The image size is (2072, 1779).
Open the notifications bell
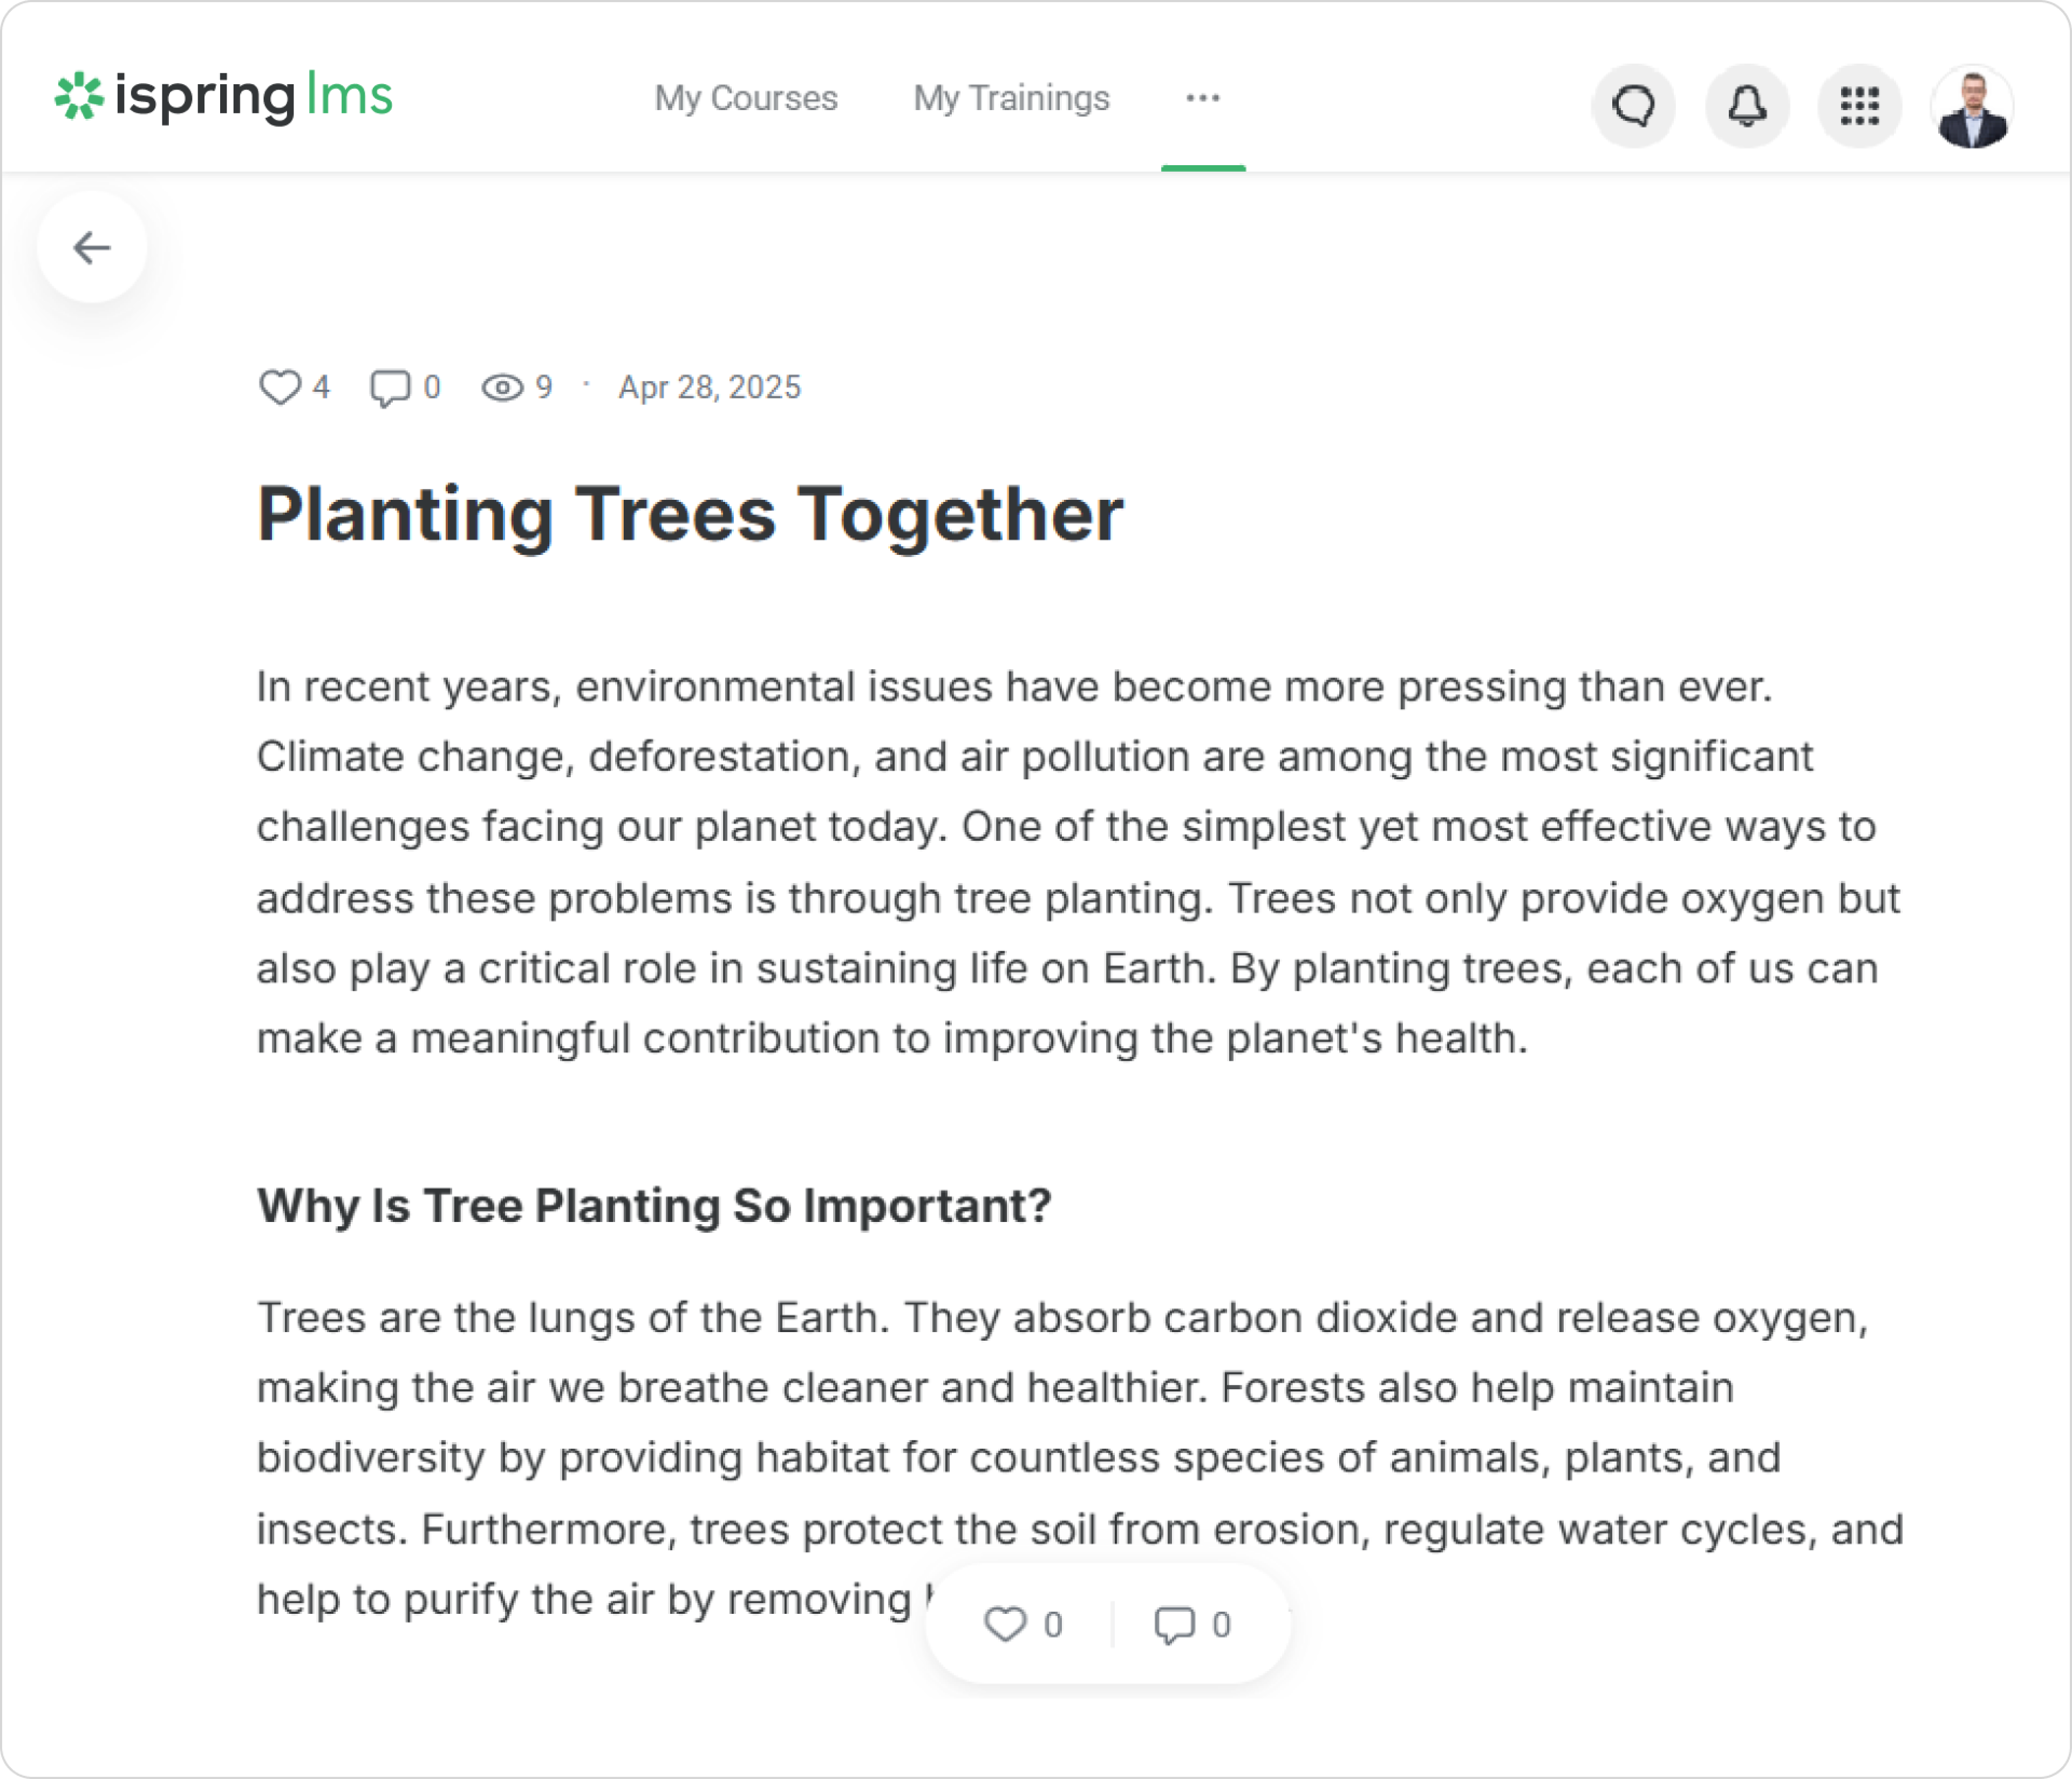tap(1746, 105)
